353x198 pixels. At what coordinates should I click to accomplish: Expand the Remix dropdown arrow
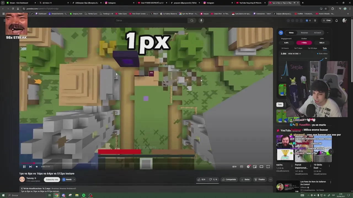pyautogui.click(x=74, y=180)
